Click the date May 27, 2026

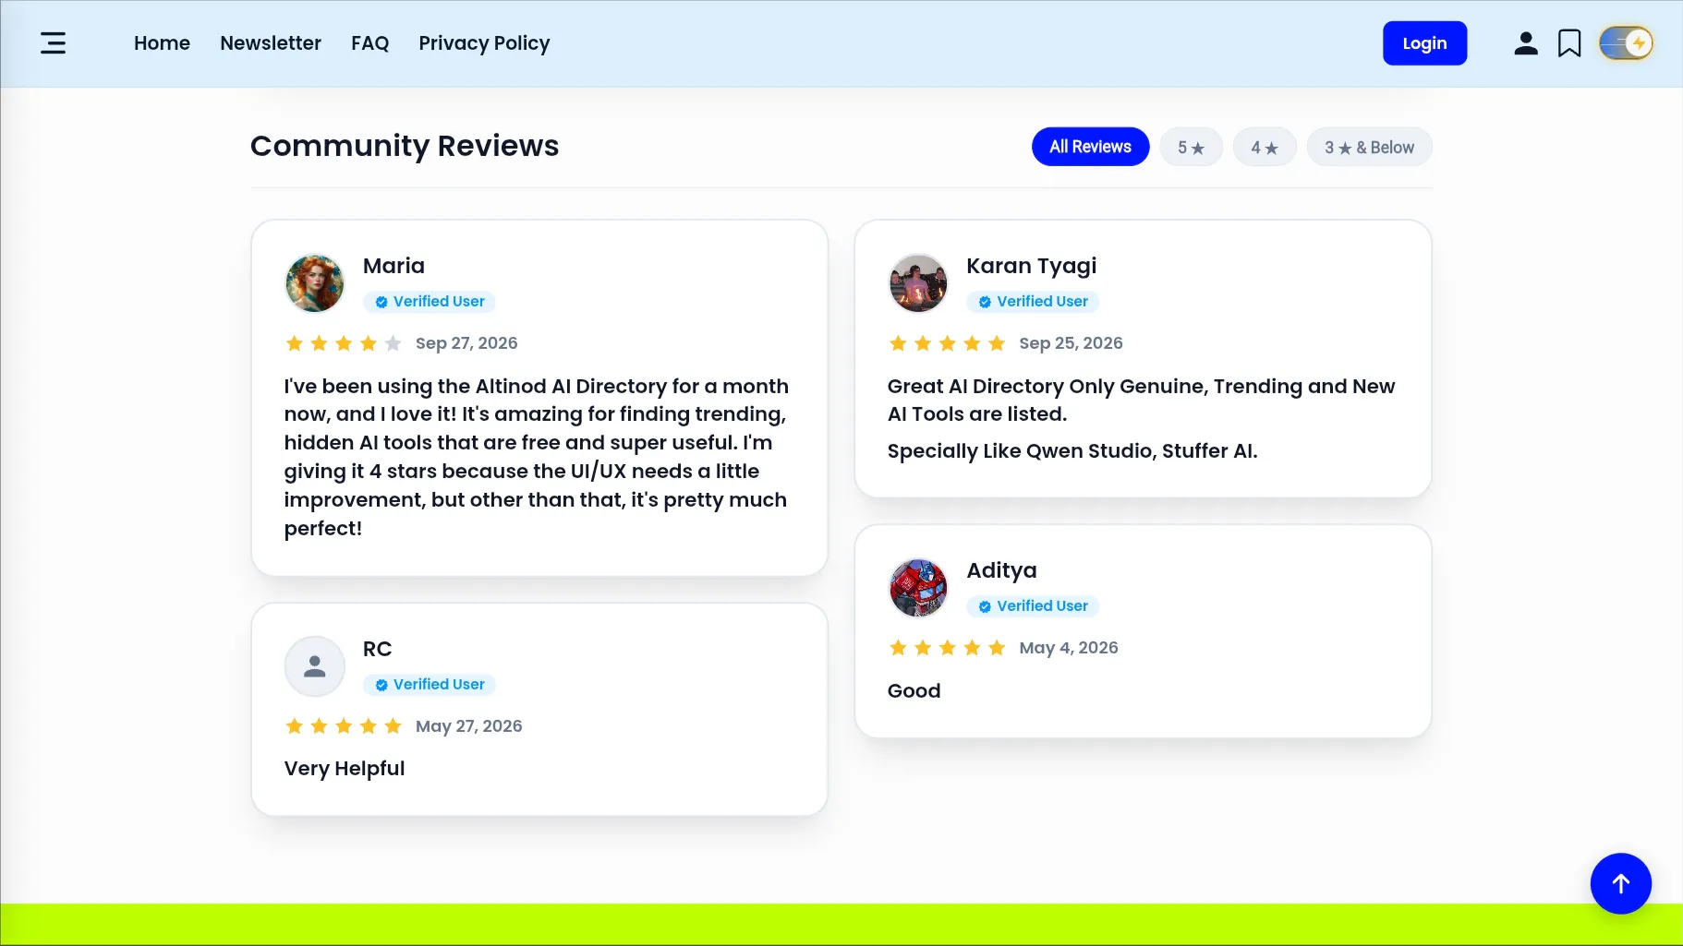pos(469,726)
